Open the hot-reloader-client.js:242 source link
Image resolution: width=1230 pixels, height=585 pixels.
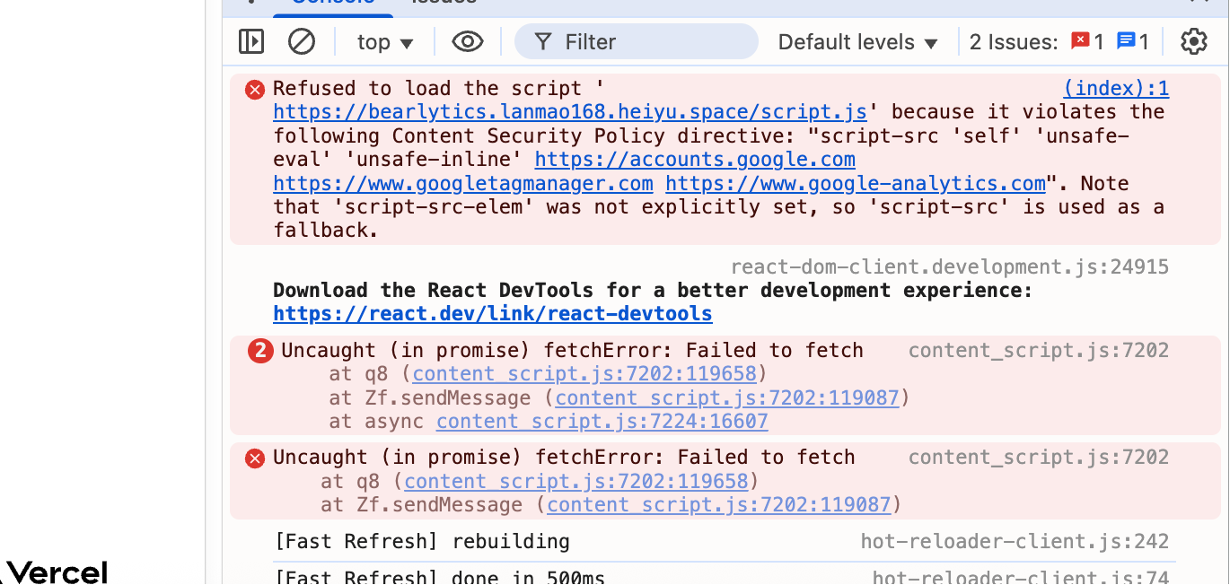click(1015, 541)
